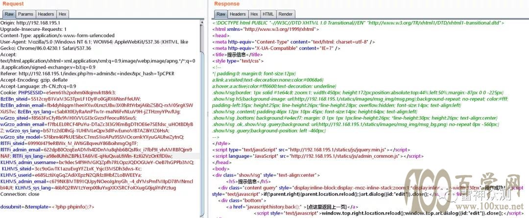Screen dimensions: 529x218
Task: Click the jquery.min.js script line
Action: coord(311,149)
